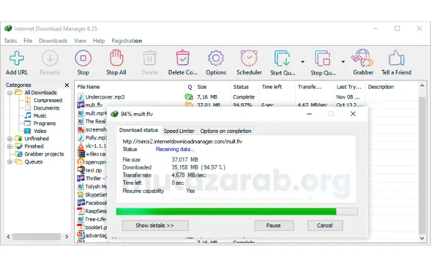
Task: Switch to Options on completion tab
Action: click(x=225, y=131)
